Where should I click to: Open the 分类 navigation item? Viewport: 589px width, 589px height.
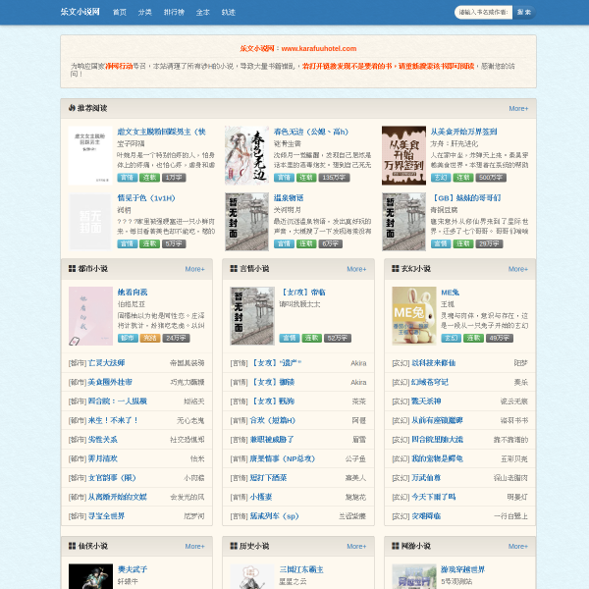(144, 13)
